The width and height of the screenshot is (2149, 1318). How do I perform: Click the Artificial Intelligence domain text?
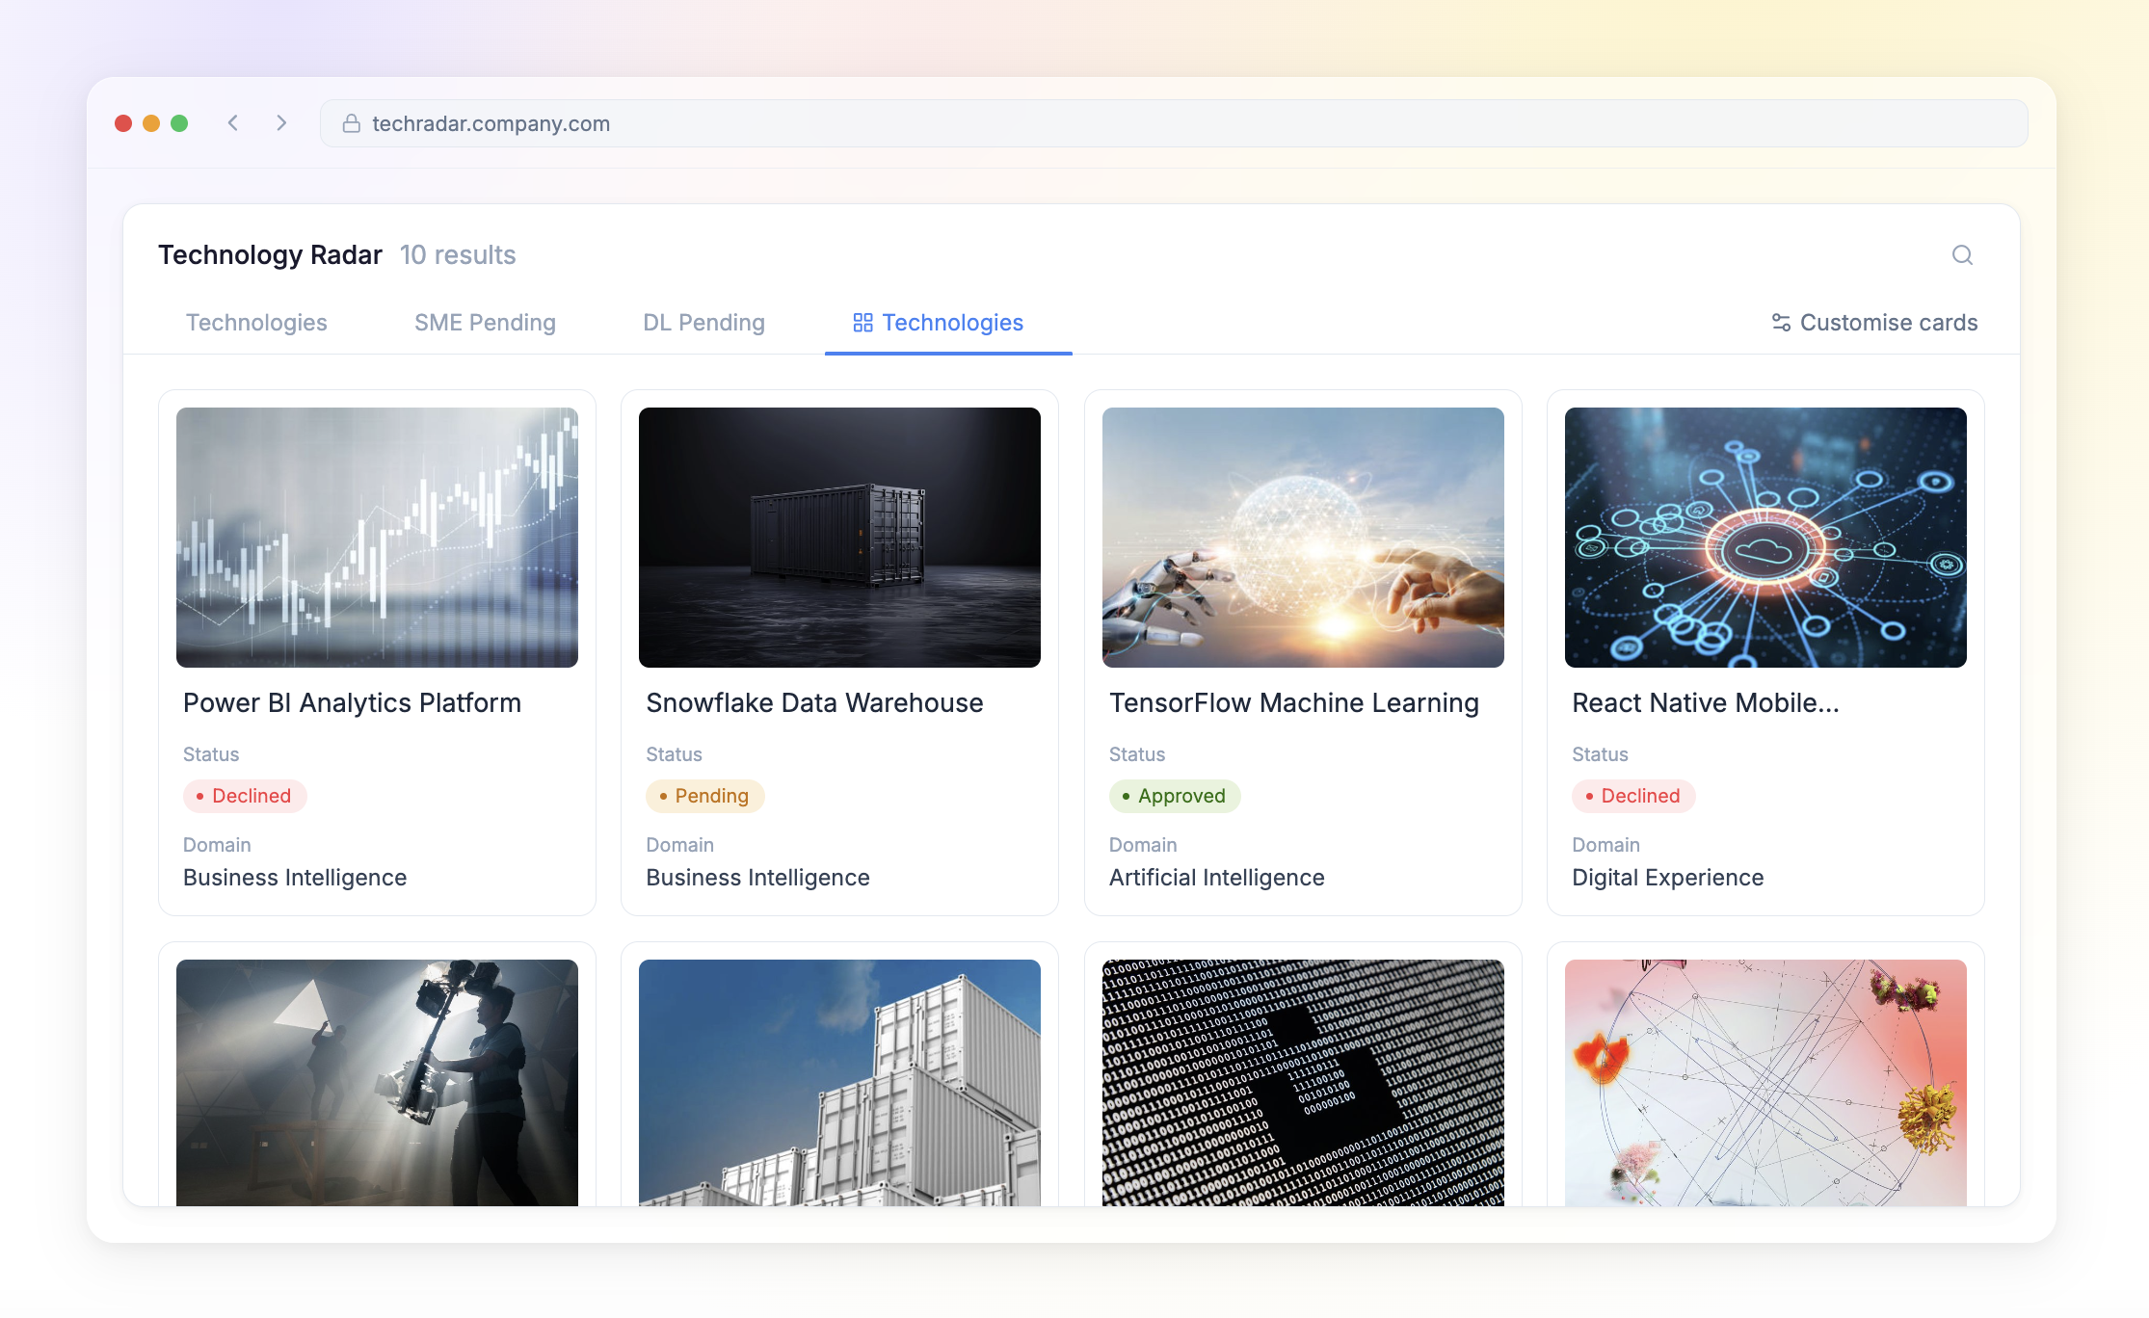coord(1216,878)
